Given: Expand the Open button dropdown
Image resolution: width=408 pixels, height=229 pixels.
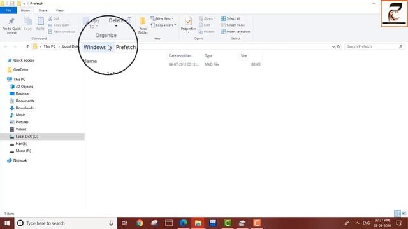Looking at the screenshot, I should click(x=215, y=18).
